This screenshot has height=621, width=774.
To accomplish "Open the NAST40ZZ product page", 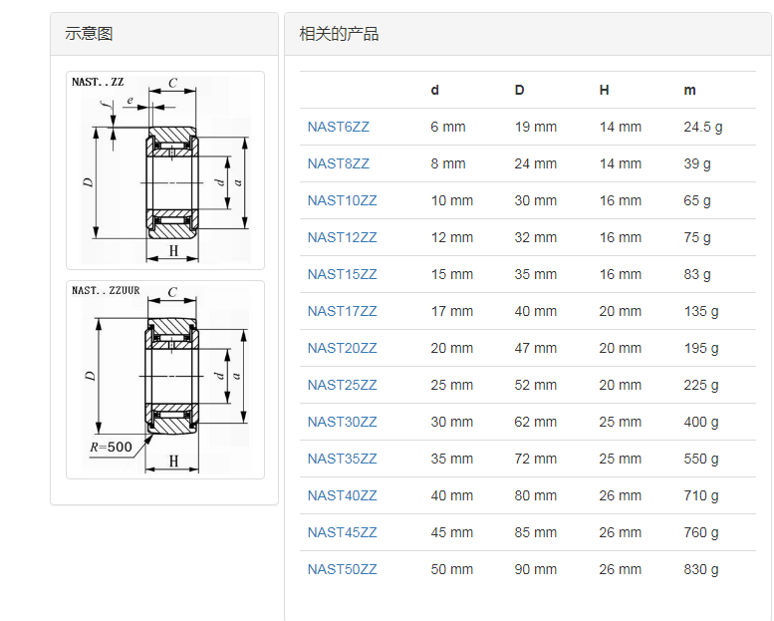I will 342,495.
